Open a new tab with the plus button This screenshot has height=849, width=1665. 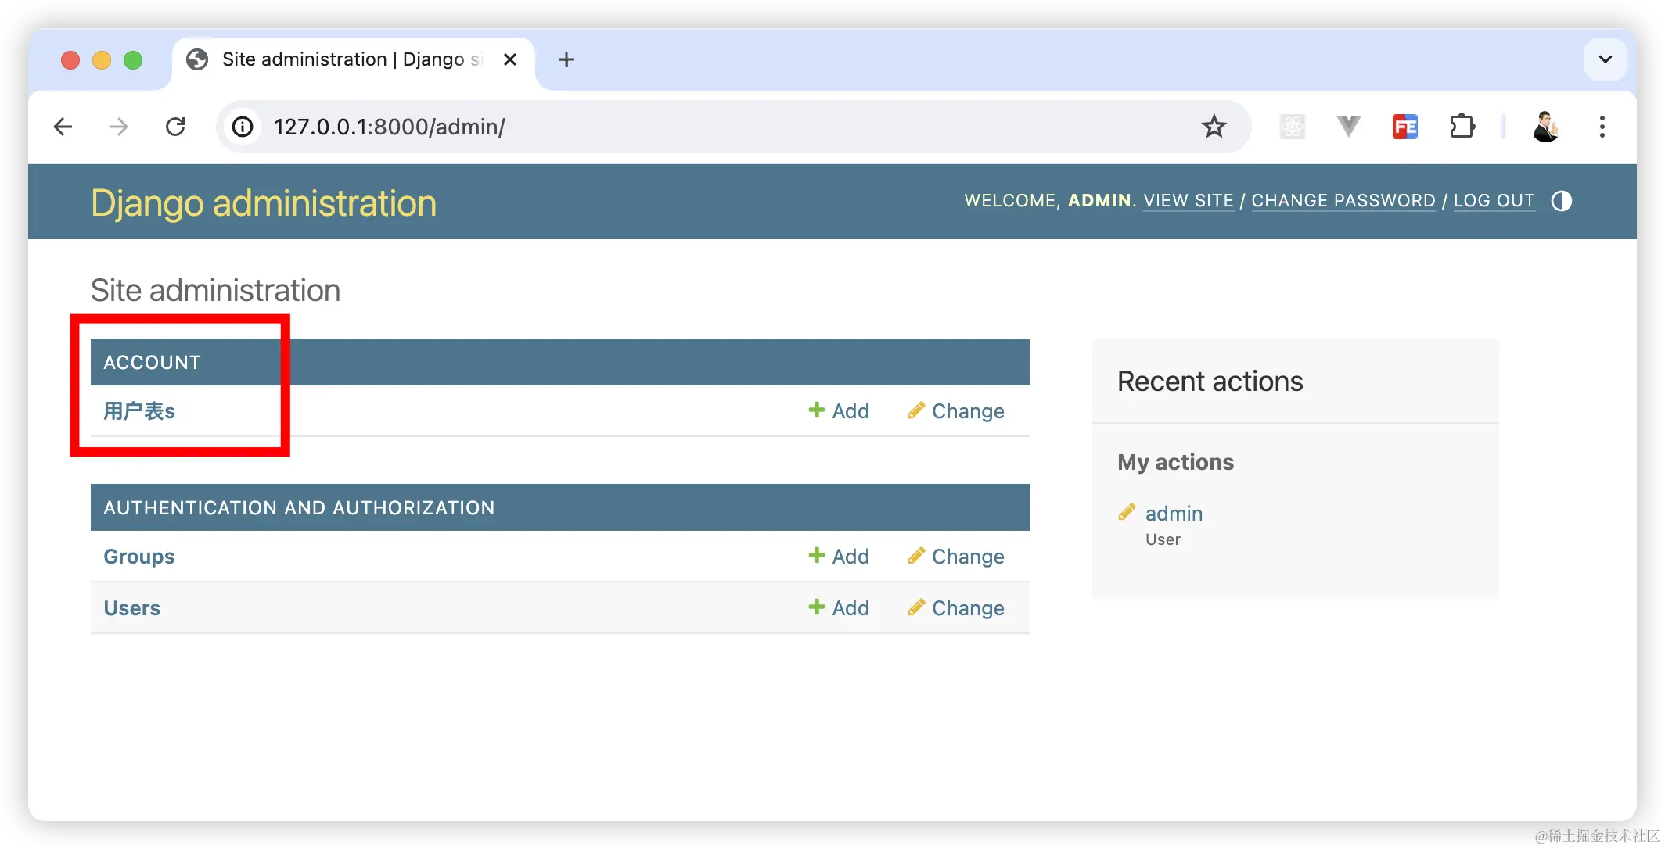[x=566, y=59]
